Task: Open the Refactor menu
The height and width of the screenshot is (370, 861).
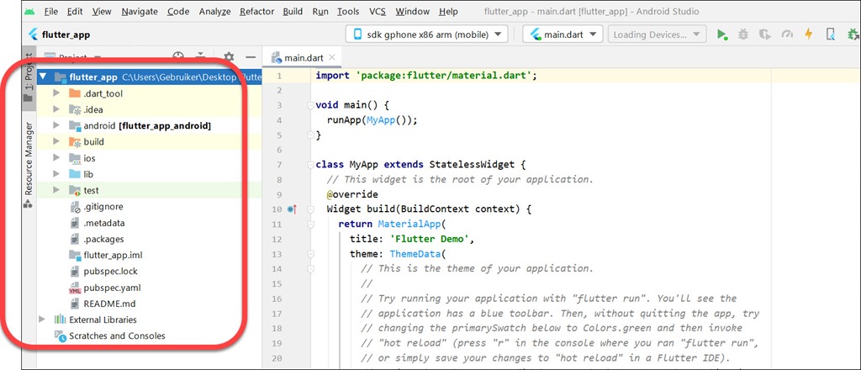Action: [257, 12]
